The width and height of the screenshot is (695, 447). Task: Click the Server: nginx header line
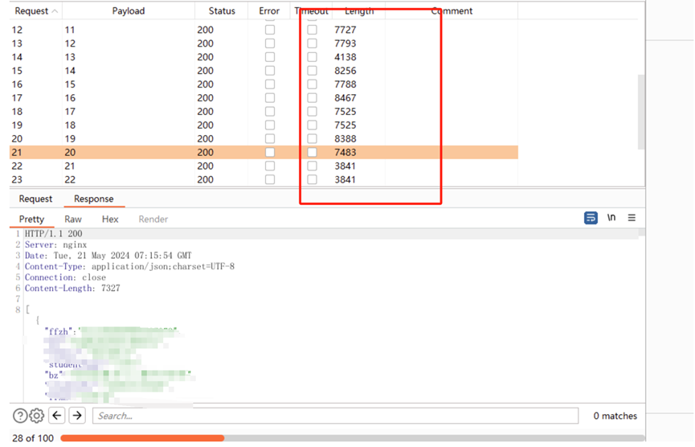[56, 244]
